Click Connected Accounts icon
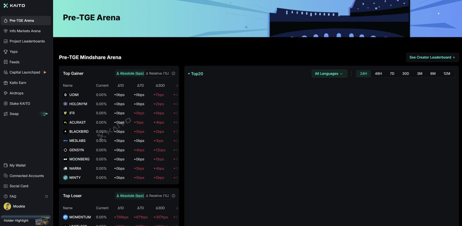This screenshot has height=226, width=462. point(6,176)
